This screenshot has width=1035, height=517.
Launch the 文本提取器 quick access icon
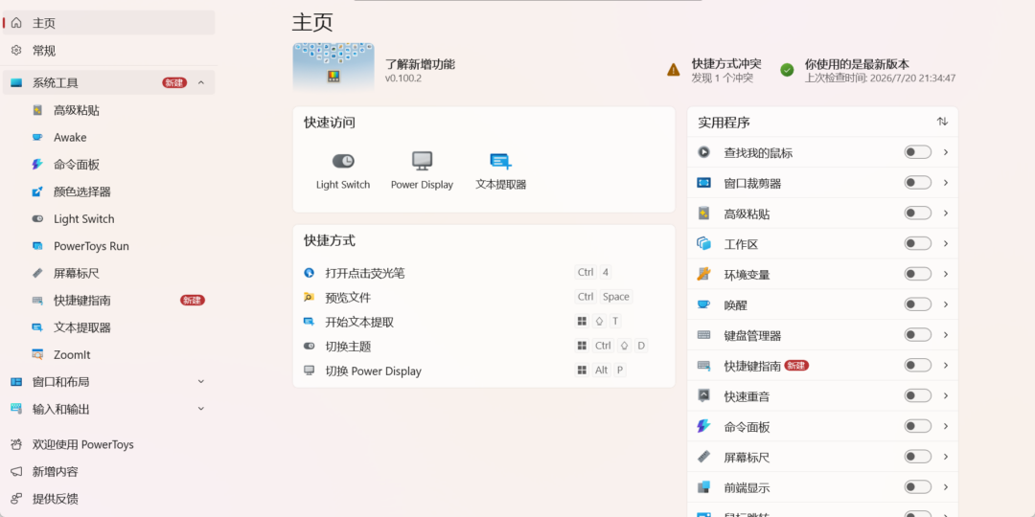tap(501, 161)
